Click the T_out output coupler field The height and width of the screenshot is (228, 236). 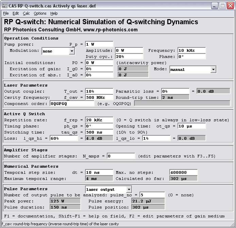pos(99,91)
